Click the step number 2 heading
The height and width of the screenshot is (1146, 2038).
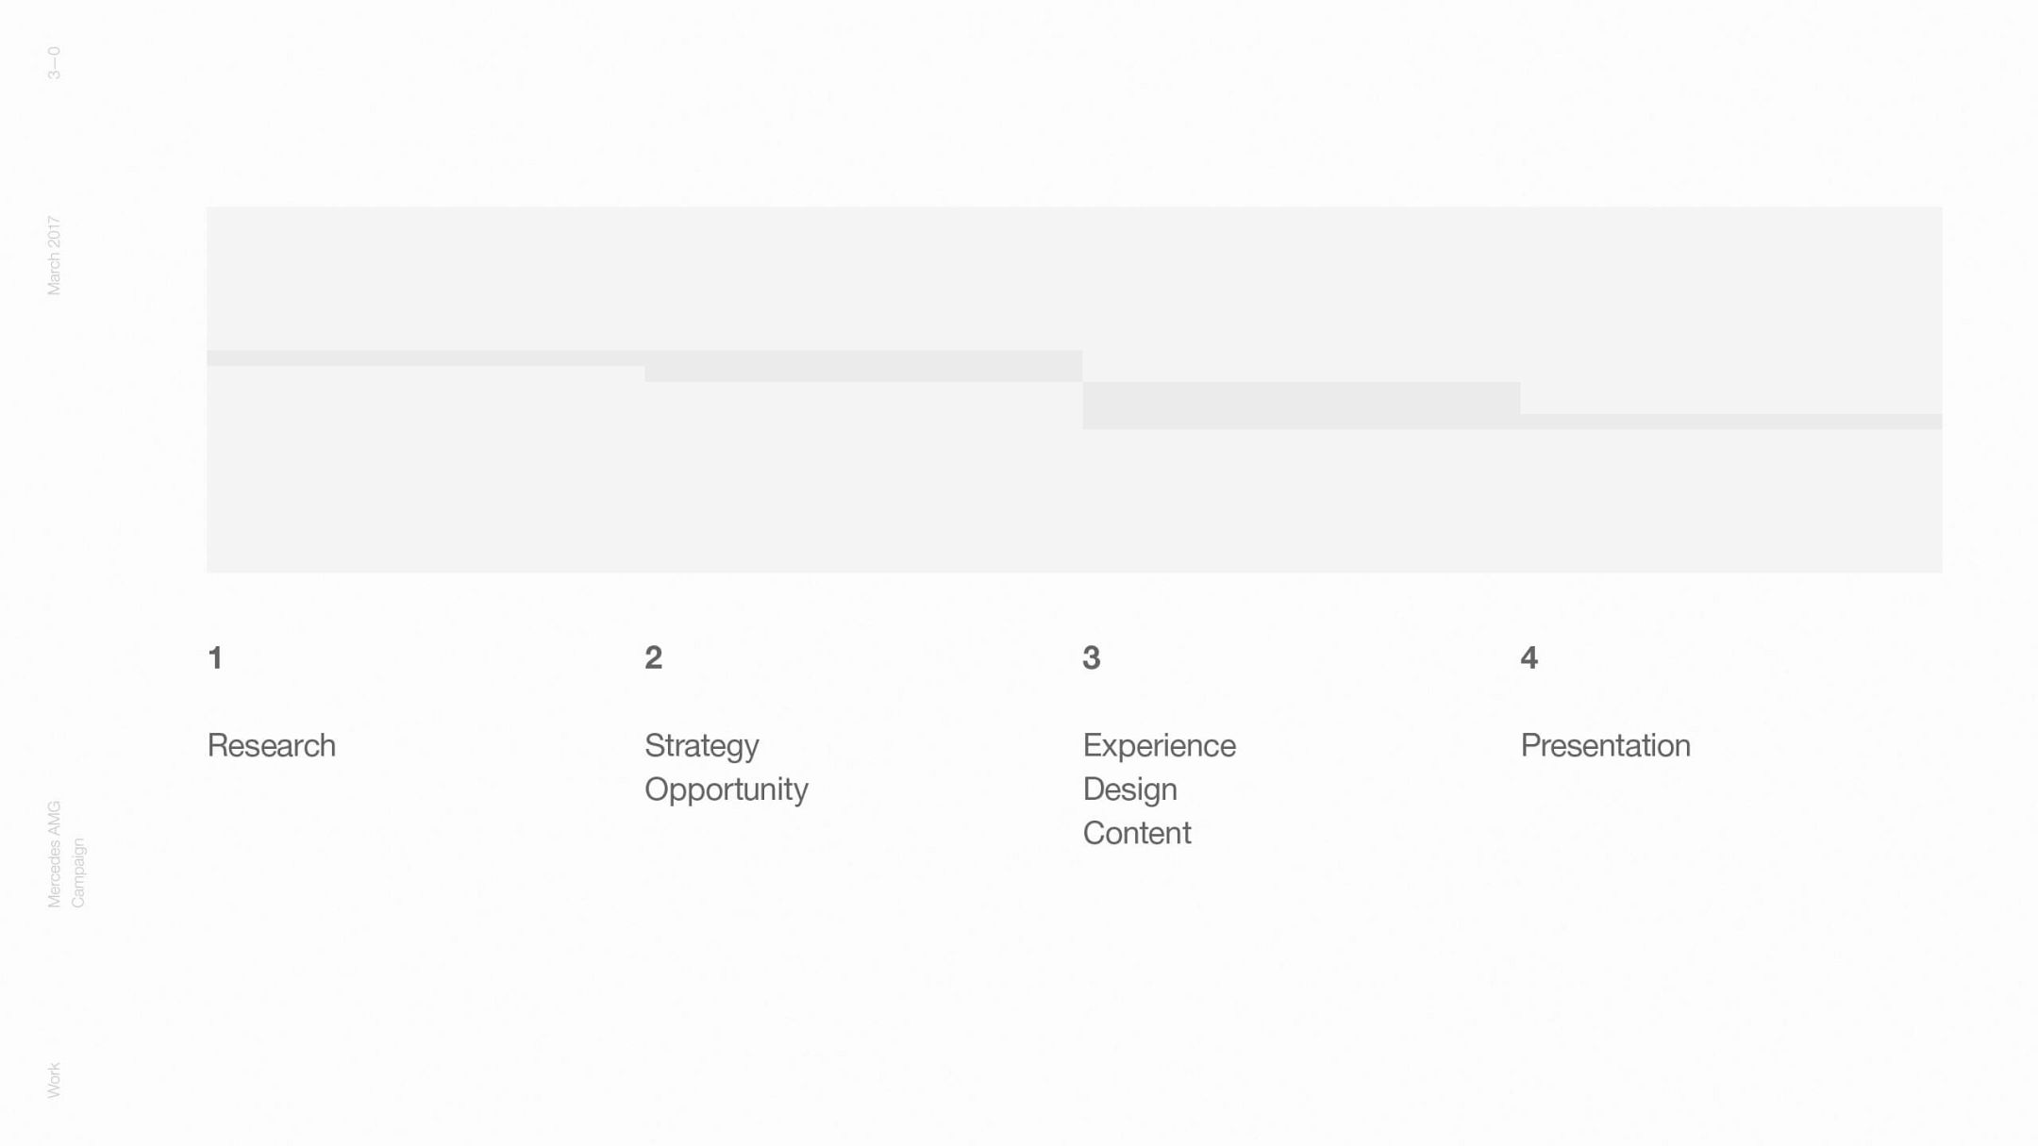coord(653,657)
